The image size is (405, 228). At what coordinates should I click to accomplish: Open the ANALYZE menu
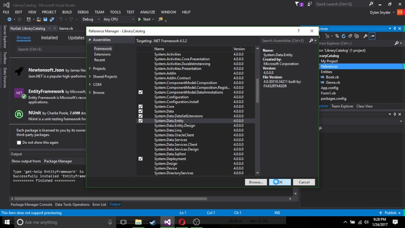point(147,12)
